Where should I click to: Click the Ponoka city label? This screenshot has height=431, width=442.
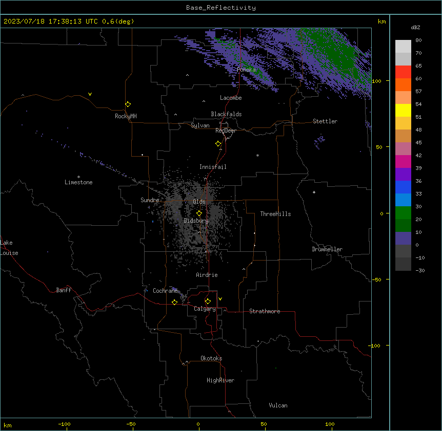coord(246,70)
